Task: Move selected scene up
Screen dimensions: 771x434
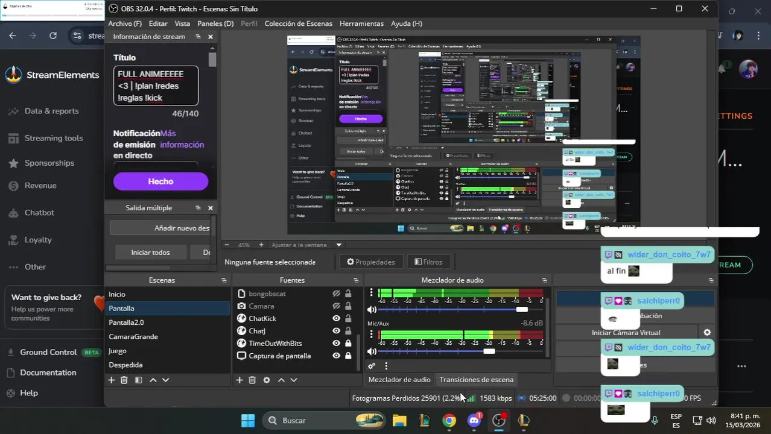Action: [x=153, y=380]
